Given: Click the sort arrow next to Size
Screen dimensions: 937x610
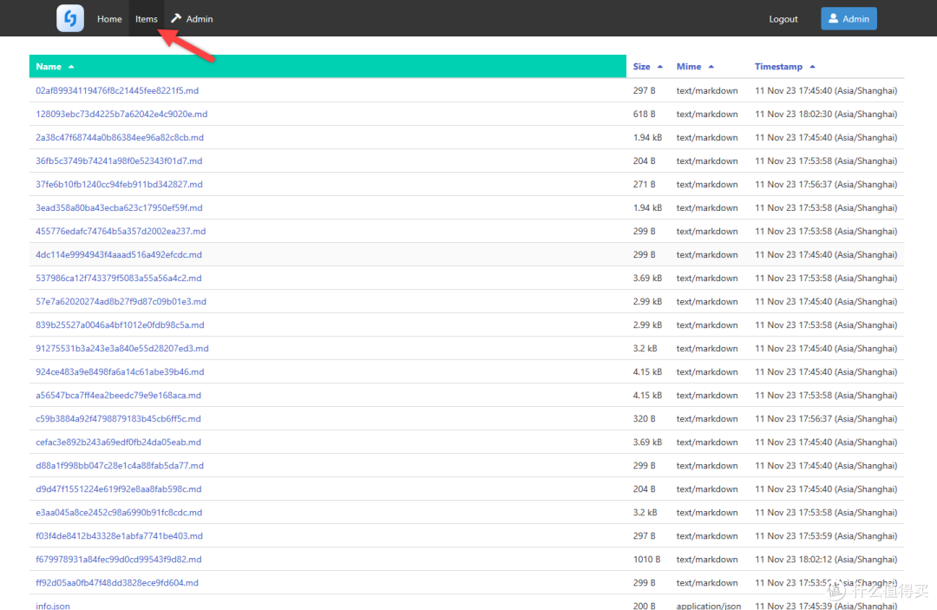Looking at the screenshot, I should tap(659, 67).
